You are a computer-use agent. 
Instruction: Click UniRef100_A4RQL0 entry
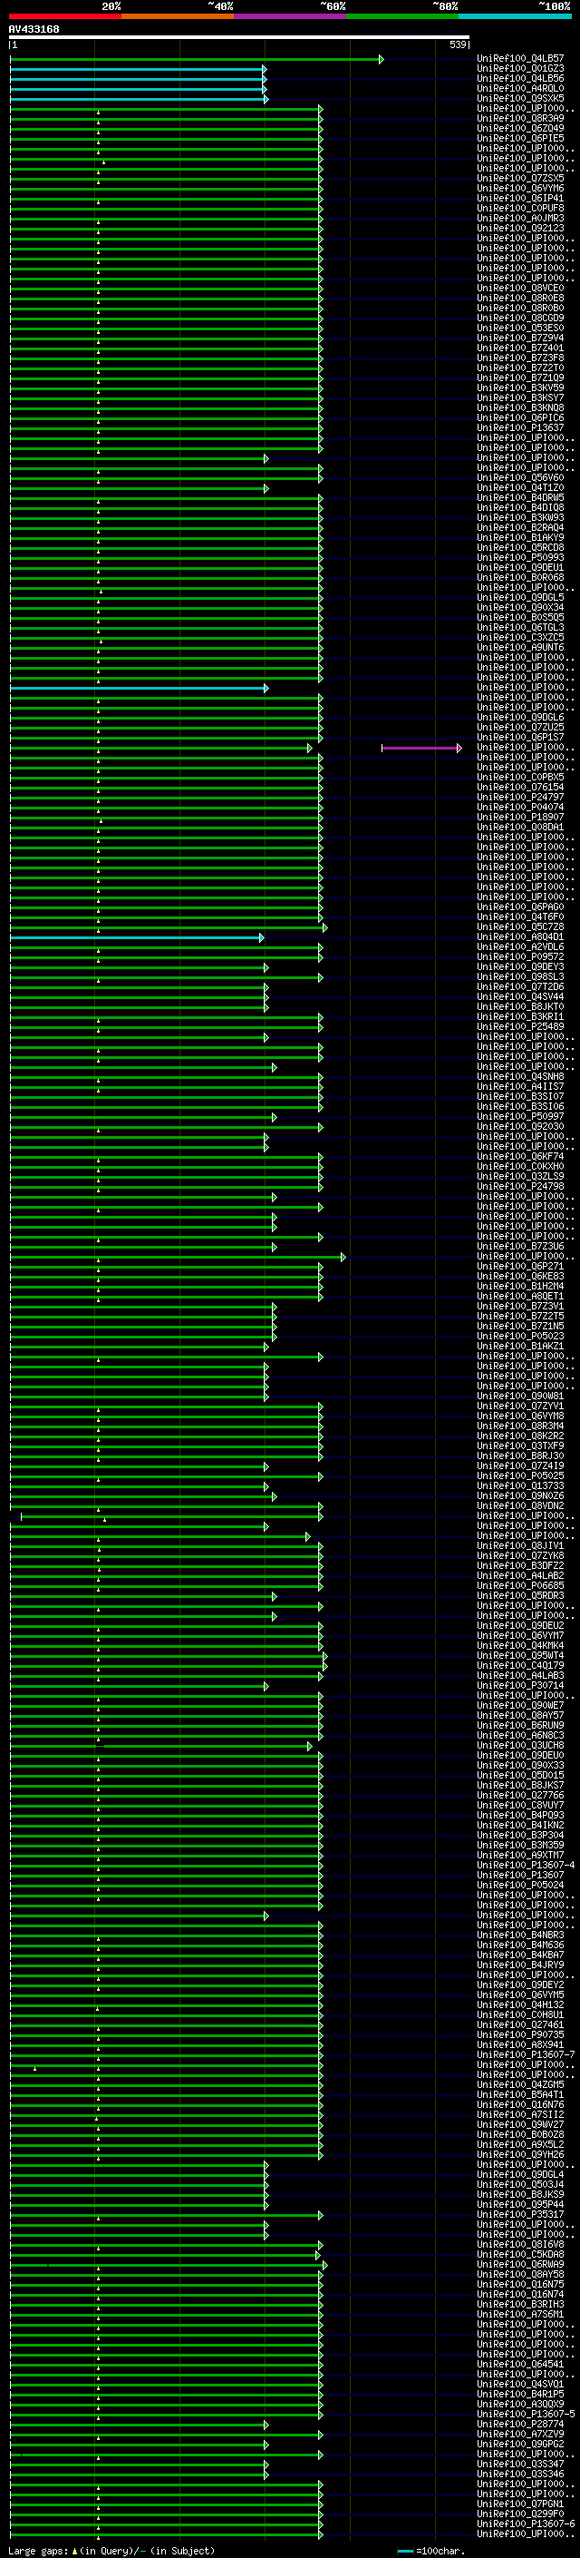tap(520, 88)
